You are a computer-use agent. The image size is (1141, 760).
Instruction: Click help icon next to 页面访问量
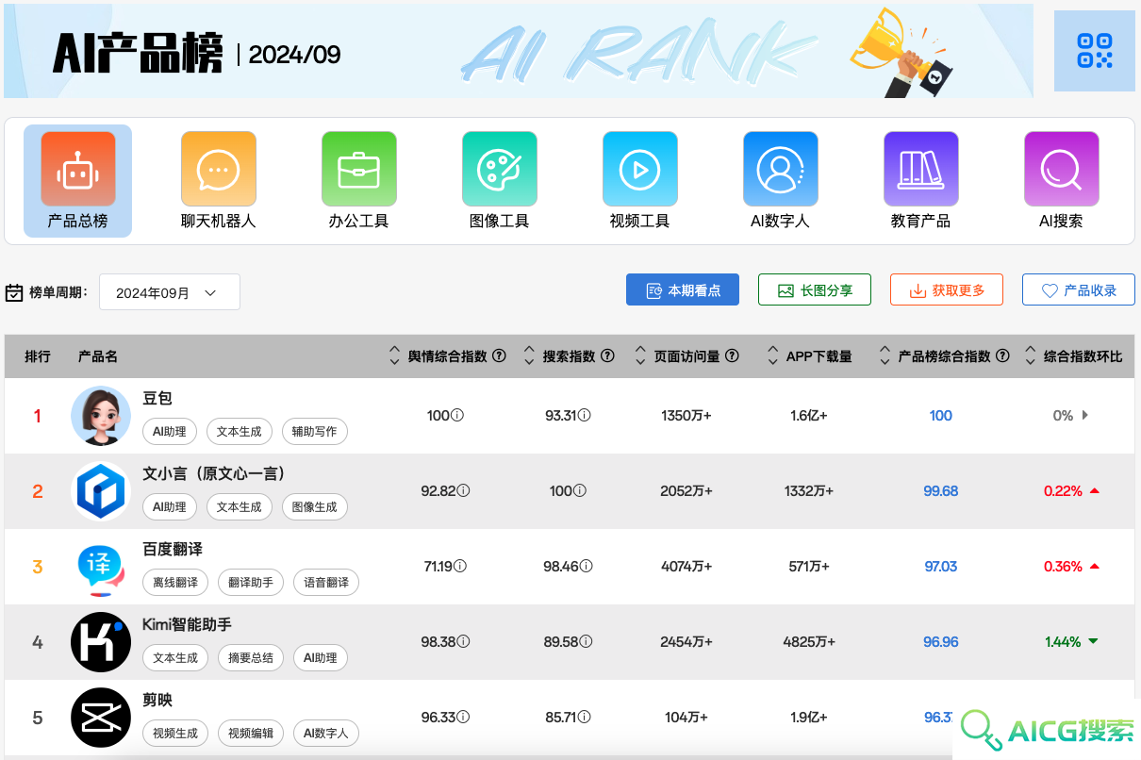(x=733, y=356)
